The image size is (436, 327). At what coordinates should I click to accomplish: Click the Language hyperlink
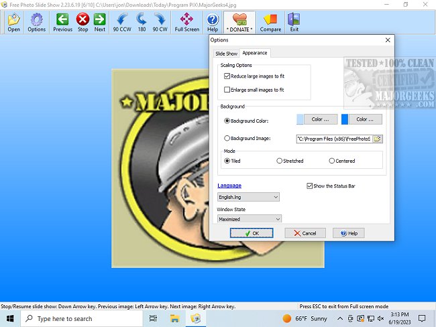click(229, 186)
